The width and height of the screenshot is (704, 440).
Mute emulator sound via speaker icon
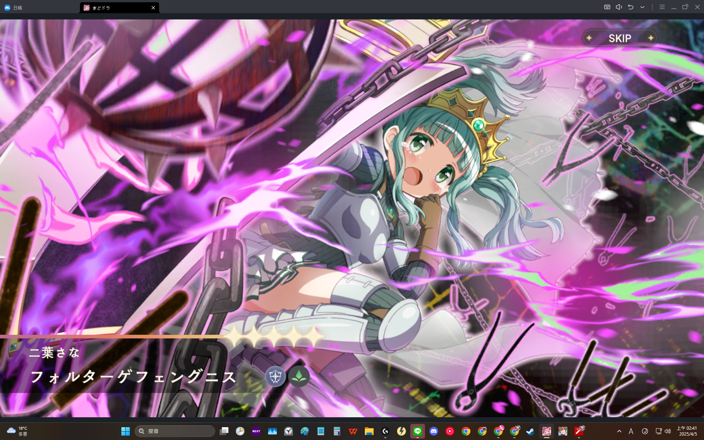pyautogui.click(x=619, y=7)
